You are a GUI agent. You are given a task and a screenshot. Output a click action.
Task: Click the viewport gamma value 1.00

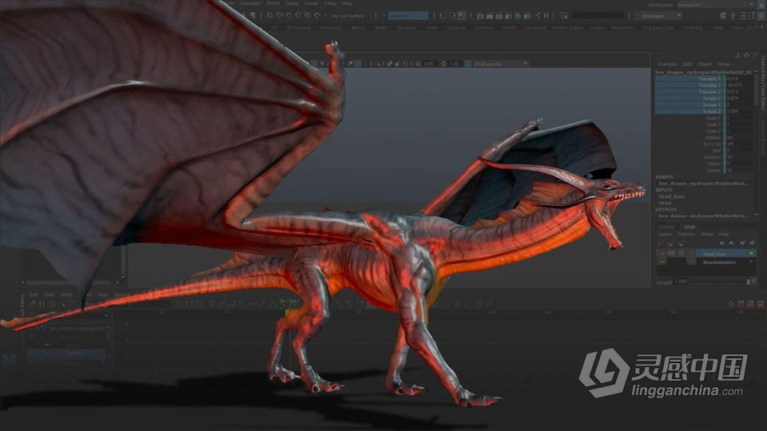pyautogui.click(x=454, y=64)
